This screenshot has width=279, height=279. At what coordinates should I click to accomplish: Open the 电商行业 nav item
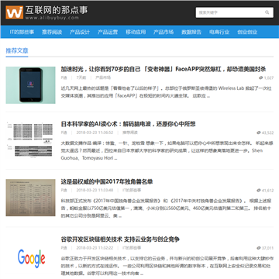[219, 32]
